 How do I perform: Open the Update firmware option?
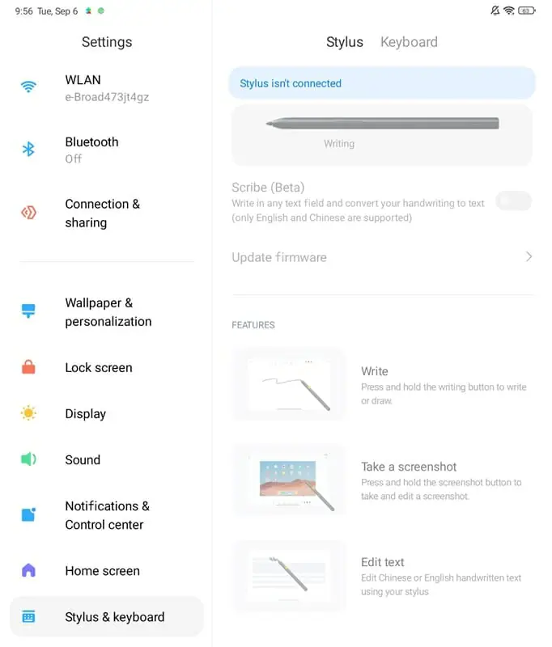(x=279, y=257)
